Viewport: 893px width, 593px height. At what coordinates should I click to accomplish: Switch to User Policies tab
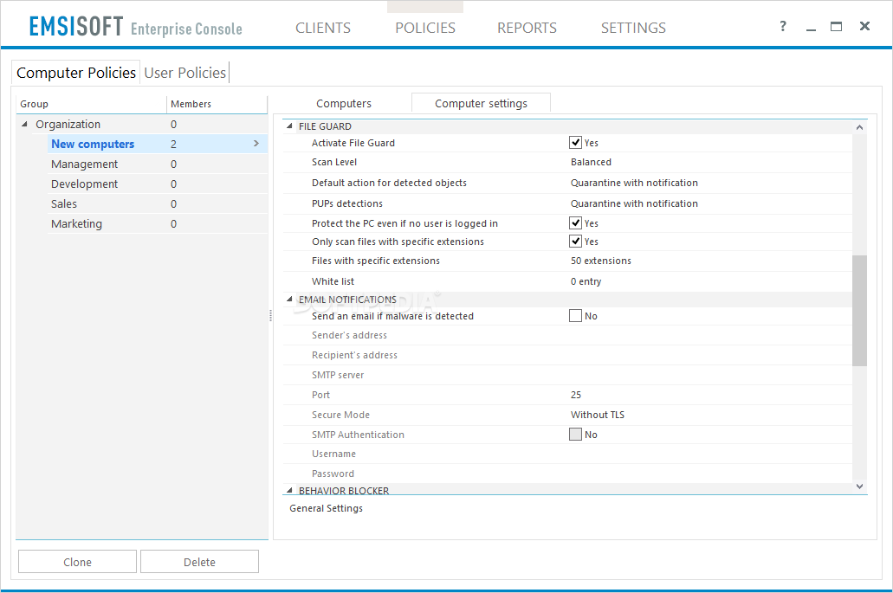pos(185,73)
